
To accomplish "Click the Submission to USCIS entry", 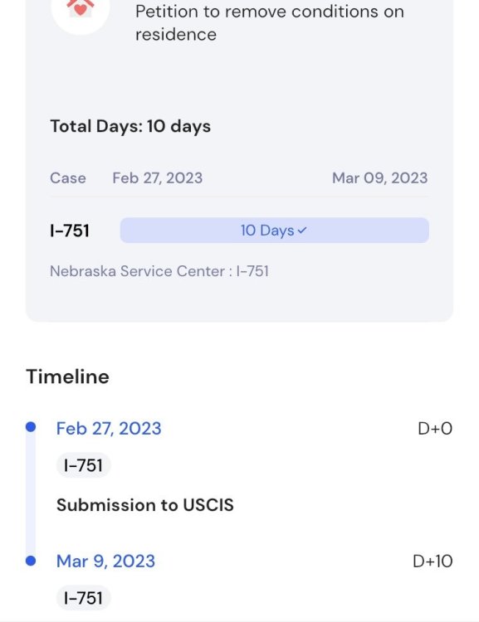I will point(145,505).
